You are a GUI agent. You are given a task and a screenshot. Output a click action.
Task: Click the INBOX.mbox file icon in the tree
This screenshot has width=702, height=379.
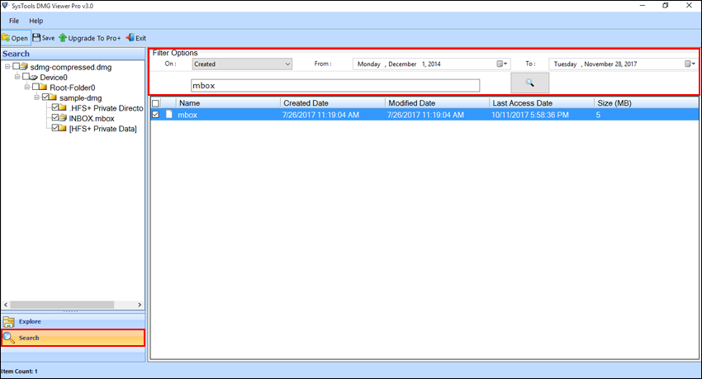click(63, 118)
